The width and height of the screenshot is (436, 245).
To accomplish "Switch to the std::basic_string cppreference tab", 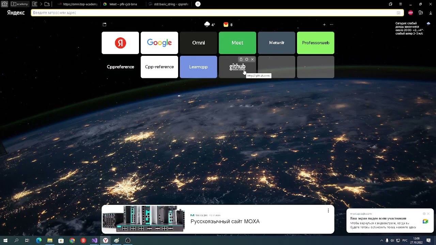I will pyautogui.click(x=169, y=4).
